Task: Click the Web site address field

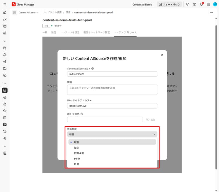Action: 112,106
